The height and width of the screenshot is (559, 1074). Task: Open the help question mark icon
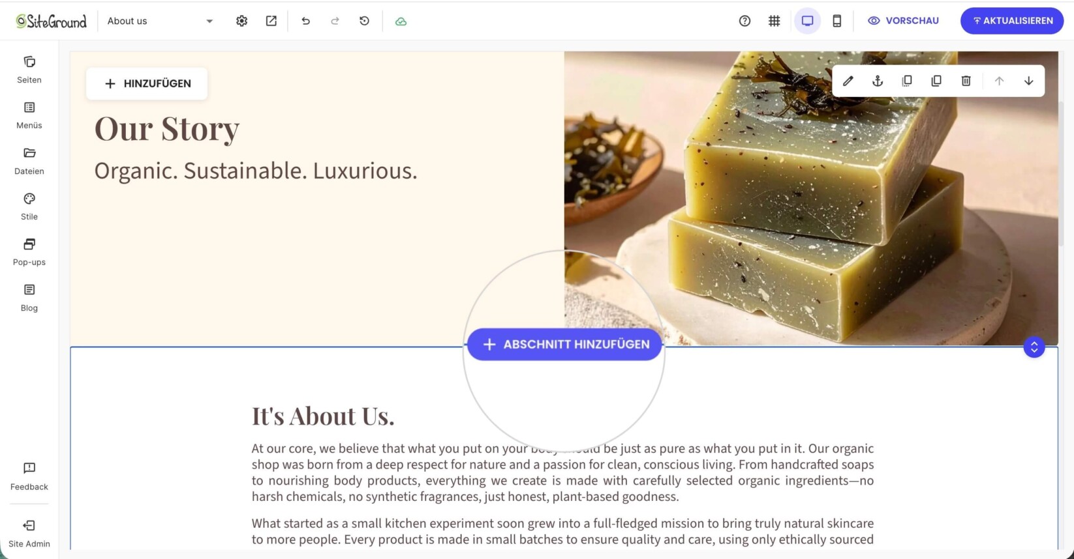point(744,21)
